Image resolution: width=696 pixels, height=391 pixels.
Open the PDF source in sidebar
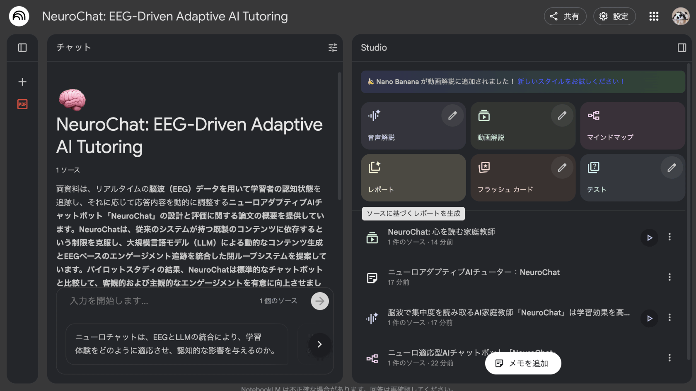tap(22, 104)
